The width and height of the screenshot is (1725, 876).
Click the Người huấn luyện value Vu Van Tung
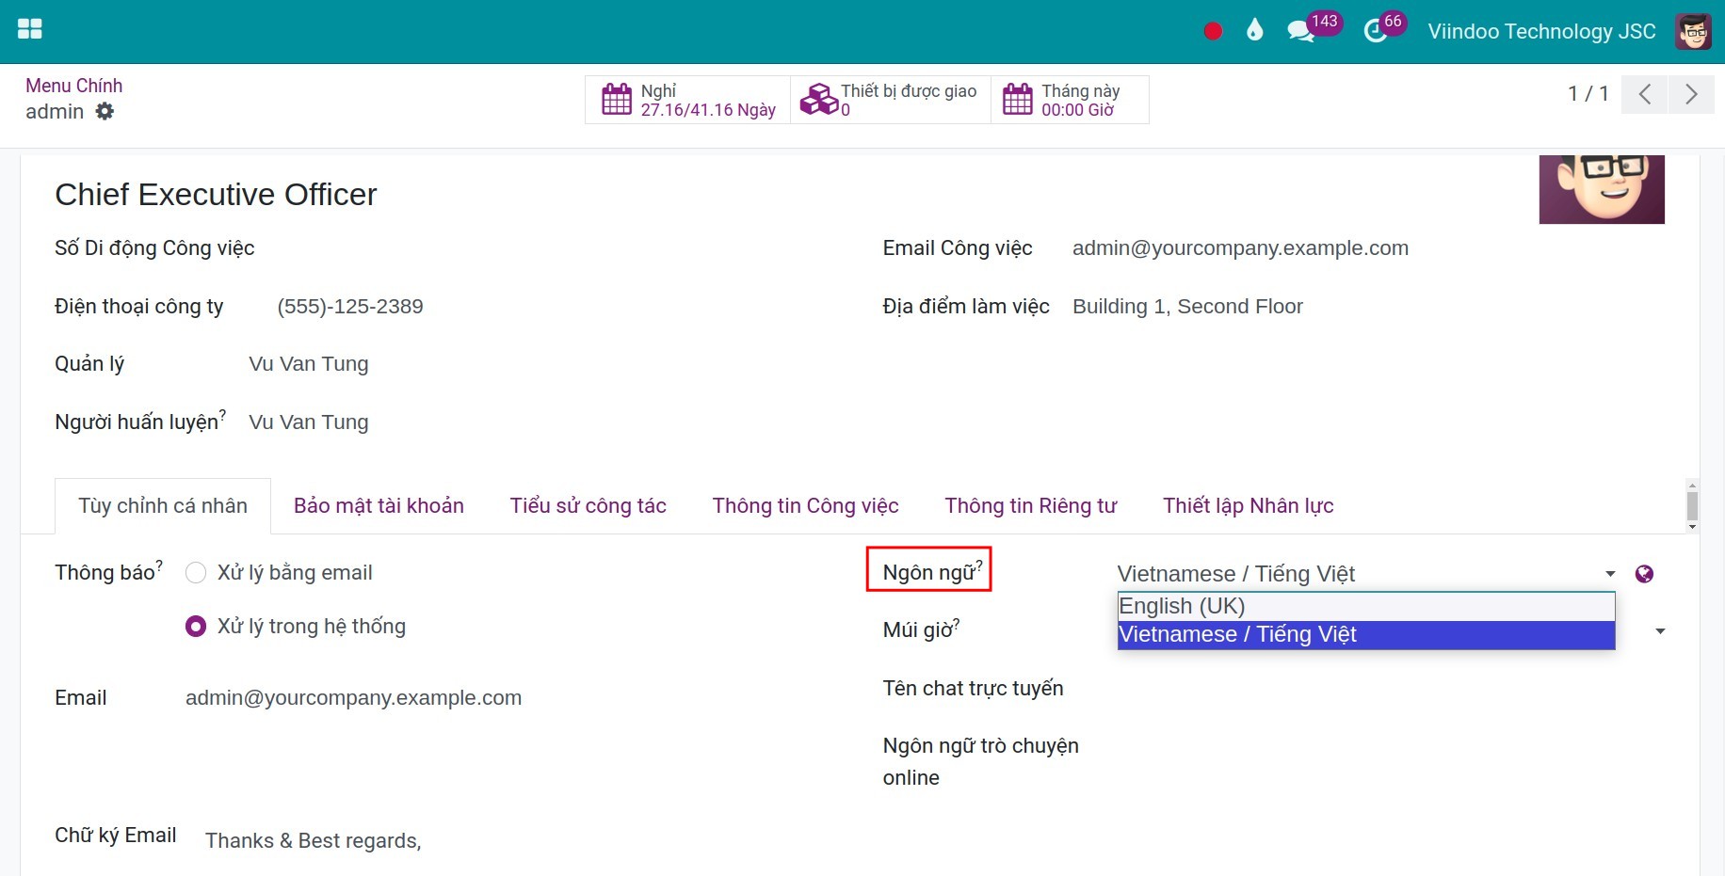click(x=309, y=422)
